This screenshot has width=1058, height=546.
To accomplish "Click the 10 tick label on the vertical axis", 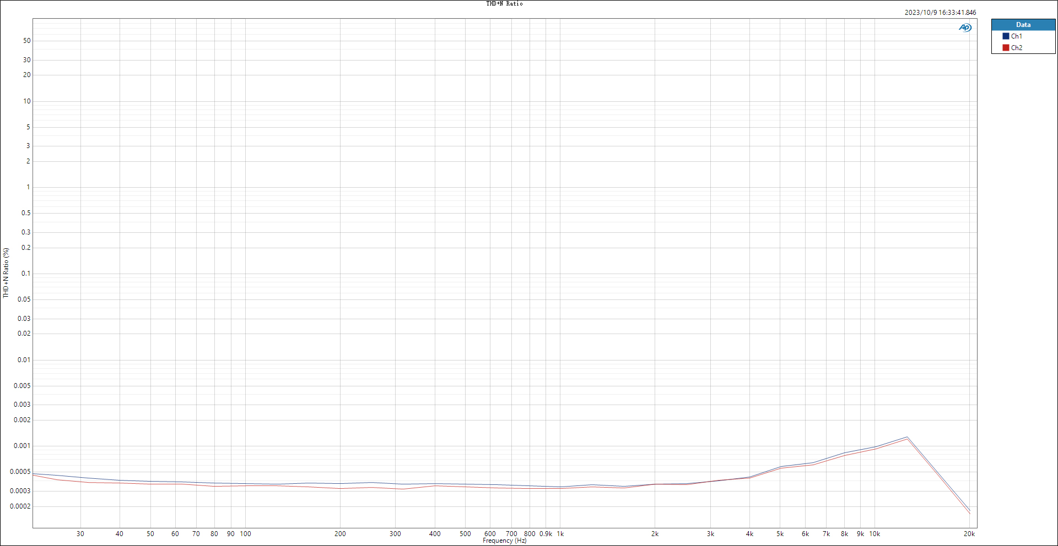I will 27,101.
